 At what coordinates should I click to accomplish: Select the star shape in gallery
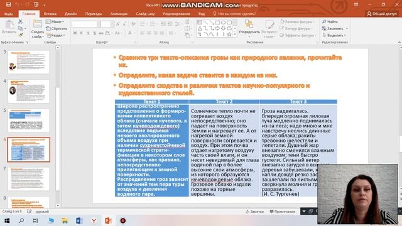coord(229,35)
